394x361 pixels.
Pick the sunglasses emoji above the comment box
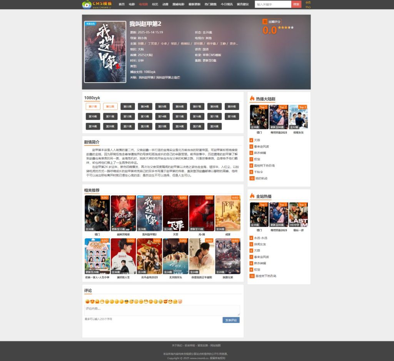pos(126,301)
